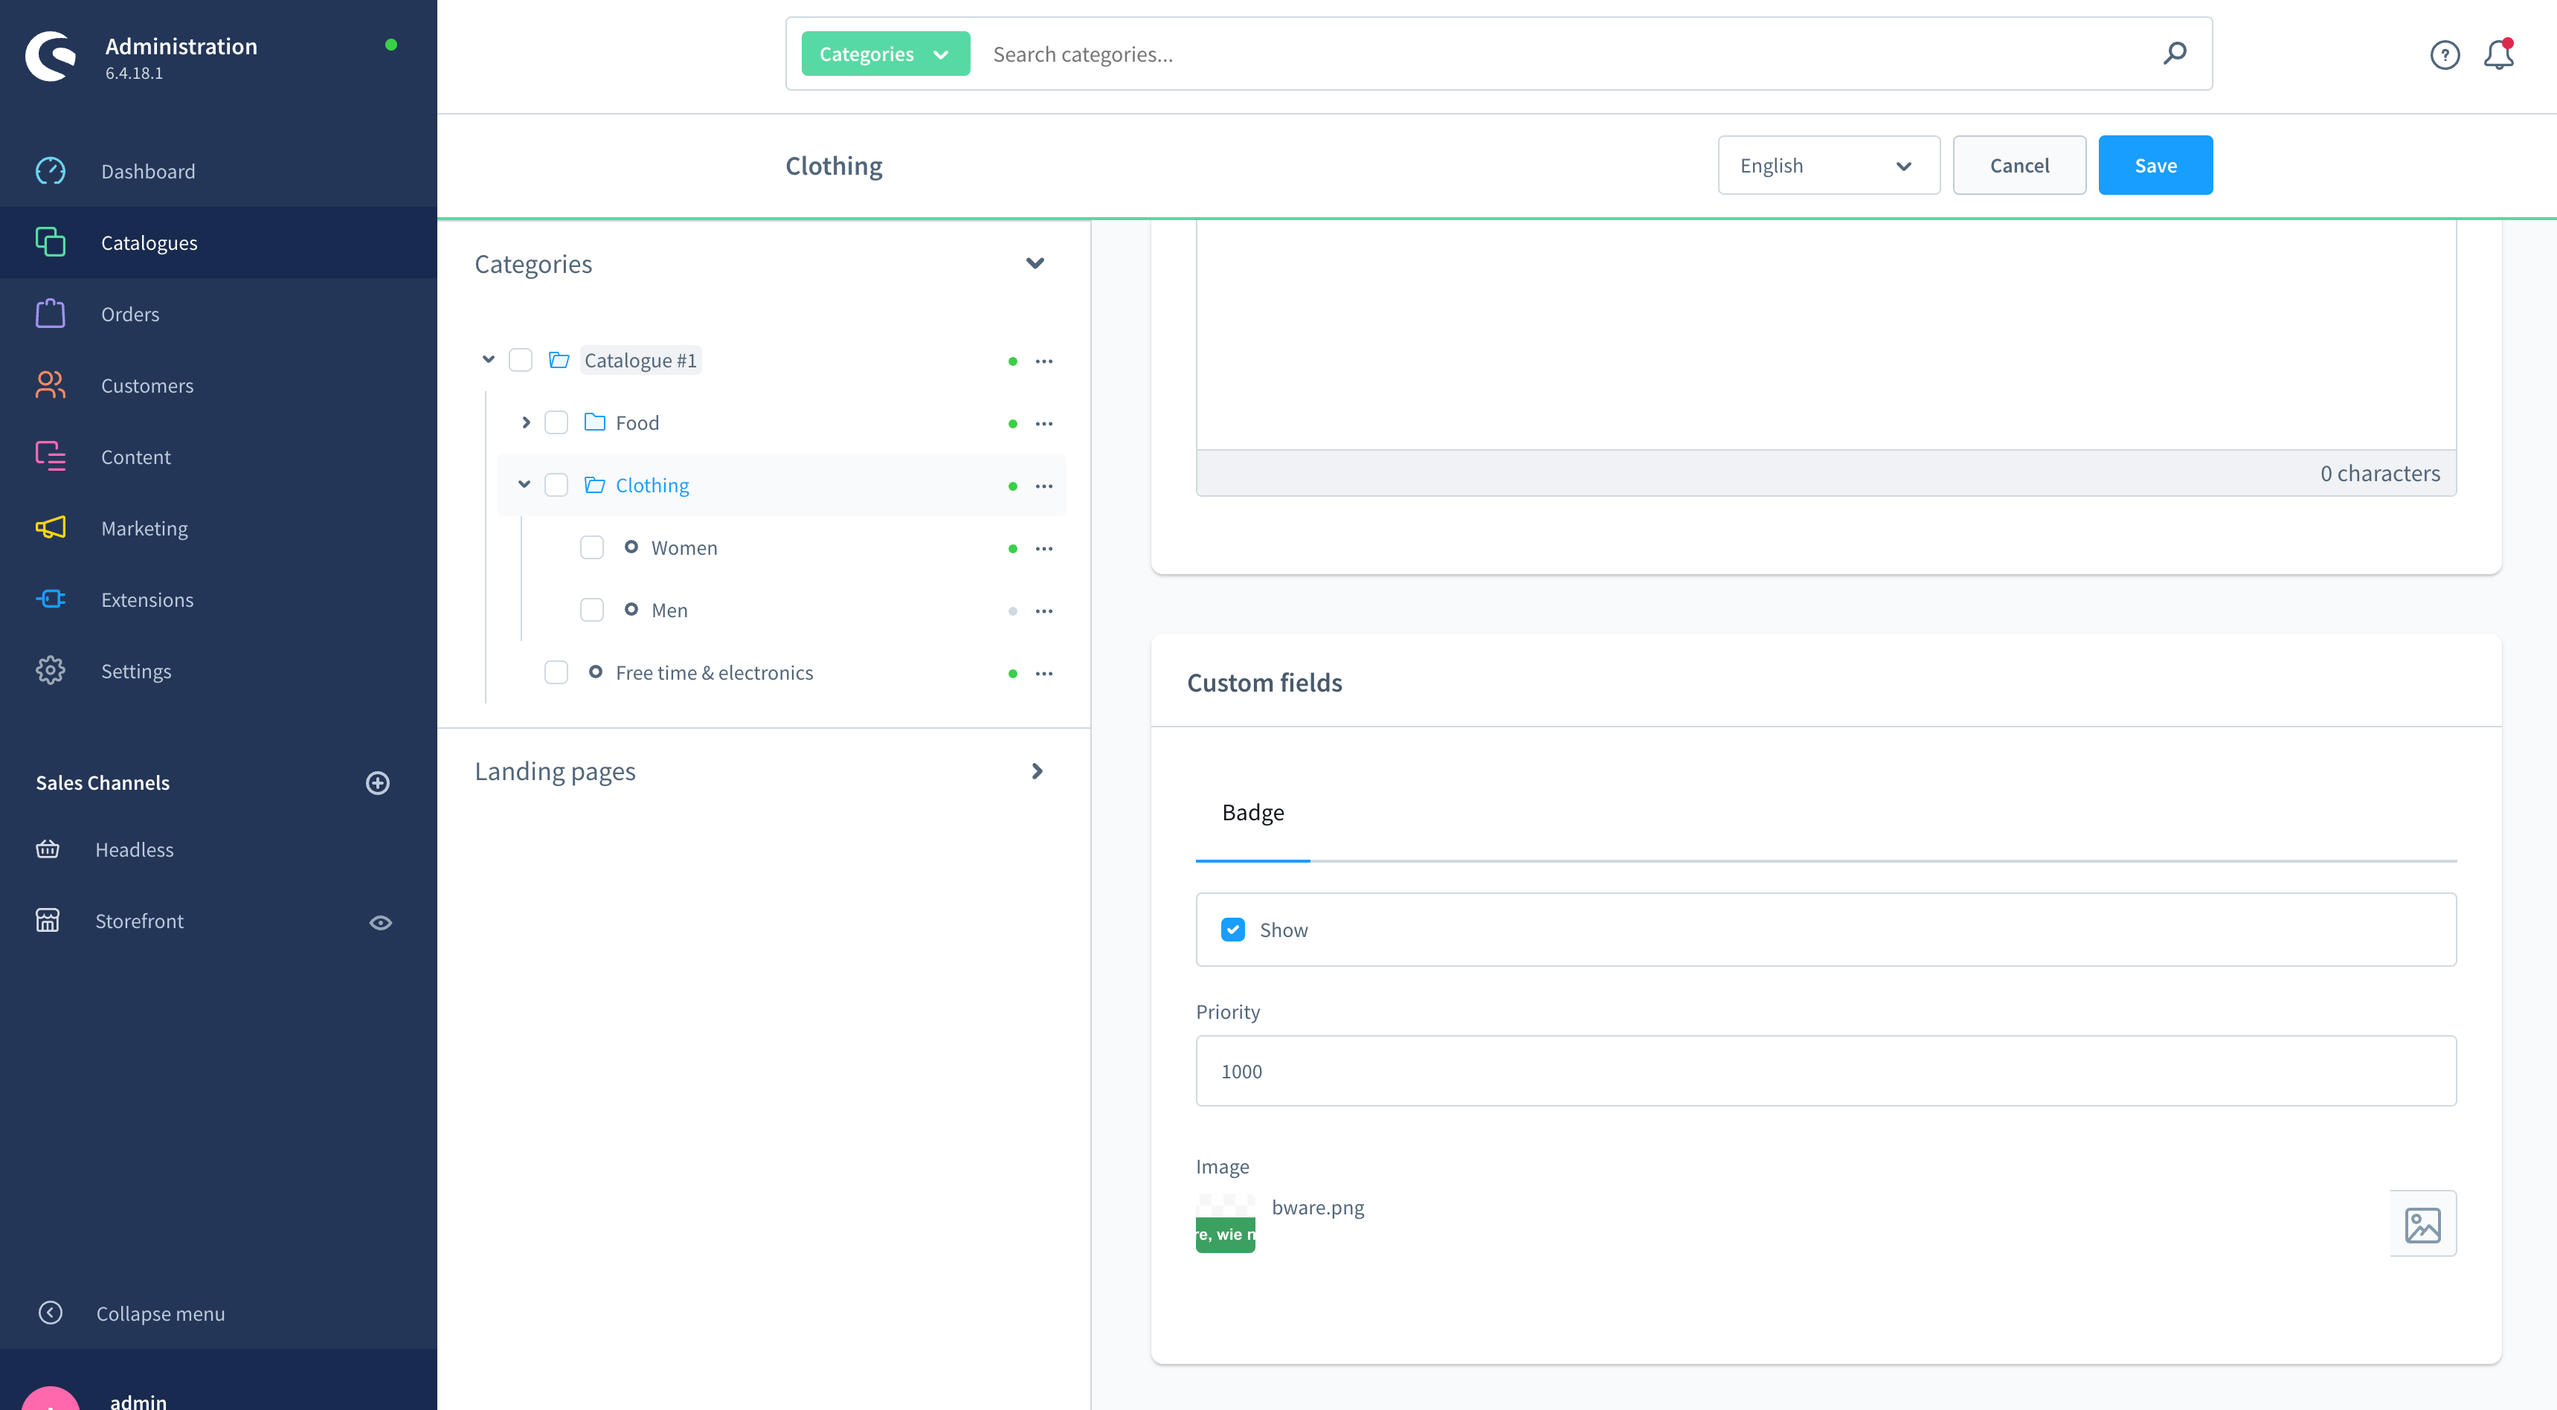Open options menu for Men category
Screen dimensions: 2557x1410
pos(1044,611)
